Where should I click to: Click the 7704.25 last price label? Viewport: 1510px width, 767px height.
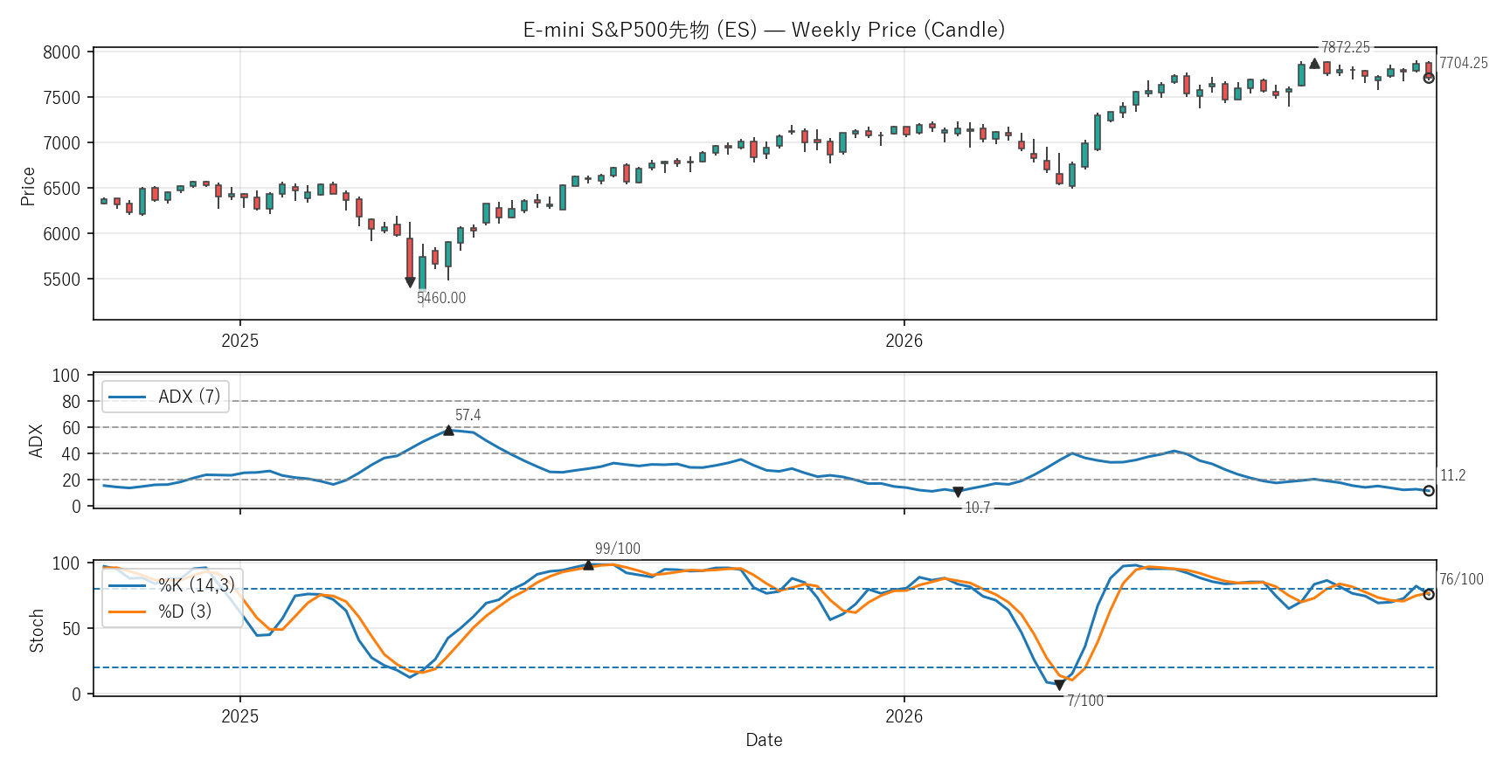pos(1464,63)
